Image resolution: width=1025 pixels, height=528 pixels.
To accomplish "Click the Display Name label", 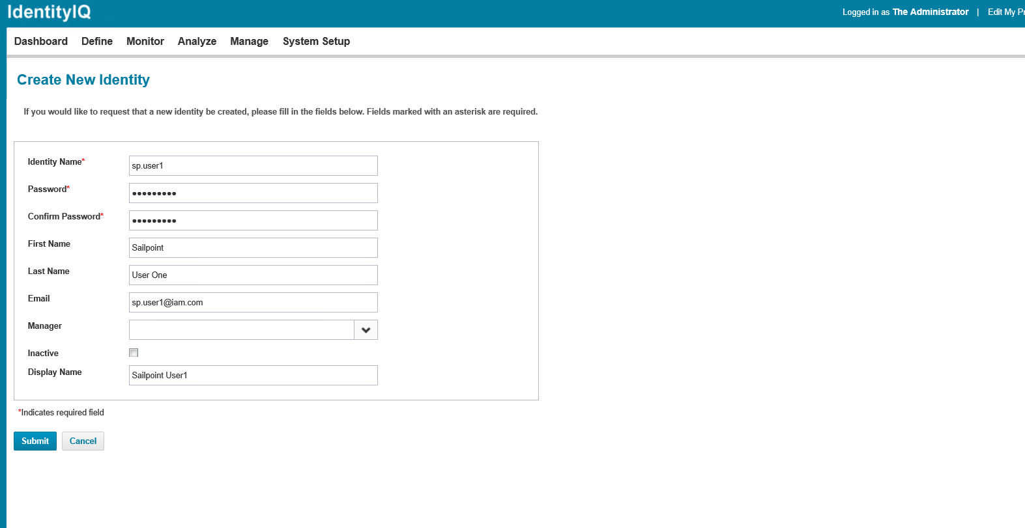I will [55, 372].
